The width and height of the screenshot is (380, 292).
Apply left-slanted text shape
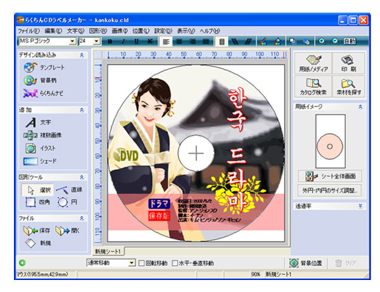[235, 42]
